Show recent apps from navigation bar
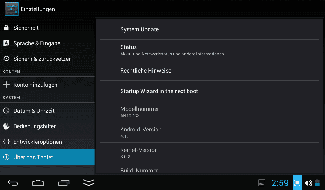325x190 pixels. point(63,183)
